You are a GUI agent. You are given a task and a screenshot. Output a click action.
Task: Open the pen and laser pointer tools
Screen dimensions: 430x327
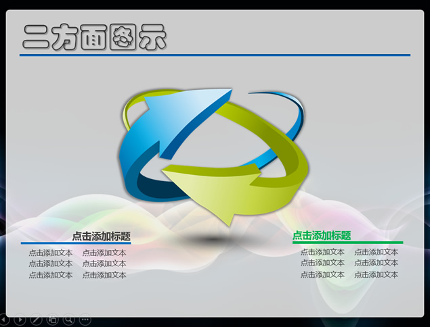tap(36, 320)
